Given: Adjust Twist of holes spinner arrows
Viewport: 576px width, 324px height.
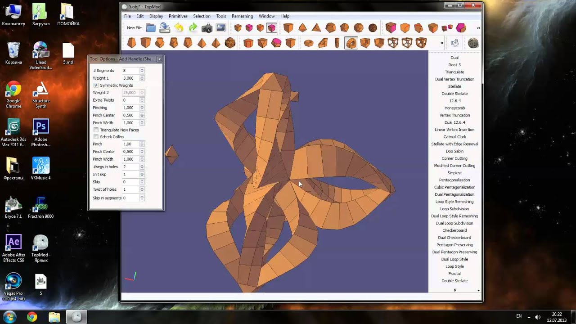Looking at the screenshot, I should pyautogui.click(x=142, y=189).
